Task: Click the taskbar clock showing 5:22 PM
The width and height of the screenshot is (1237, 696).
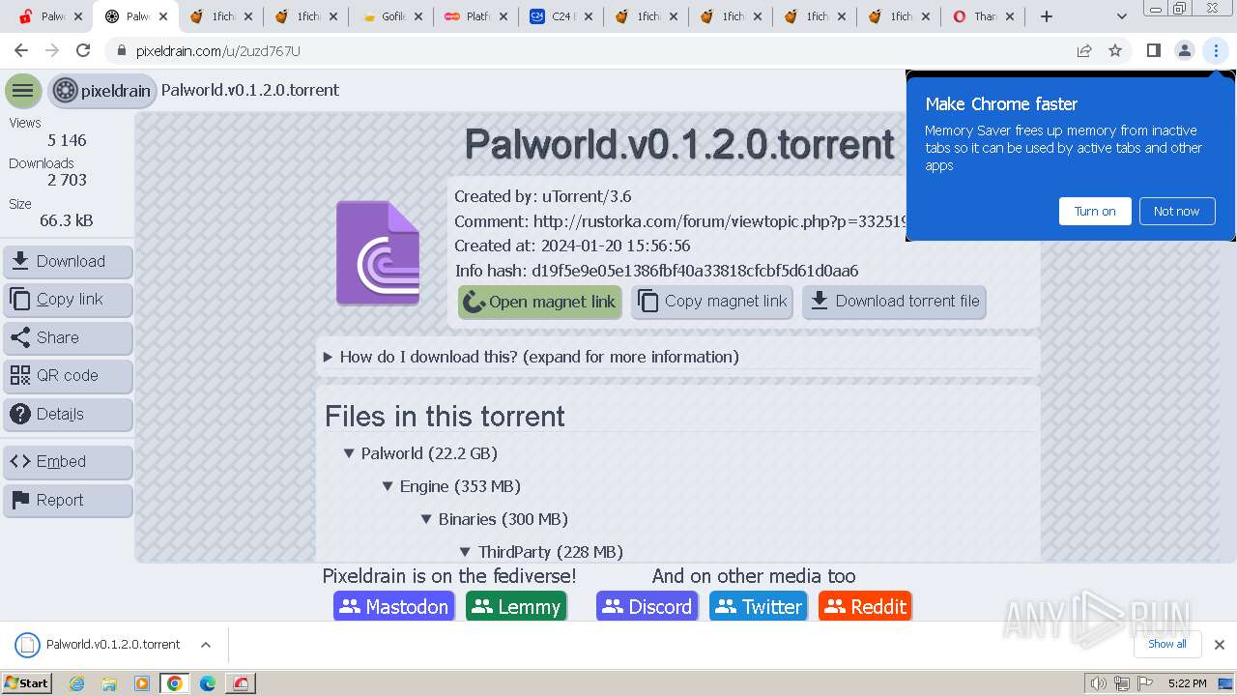Action: pos(1187,683)
